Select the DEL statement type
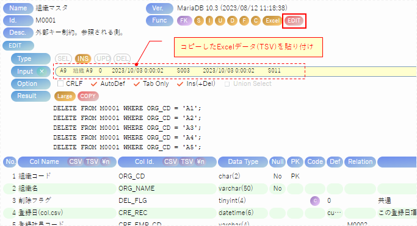The image size is (417, 226). point(122,58)
